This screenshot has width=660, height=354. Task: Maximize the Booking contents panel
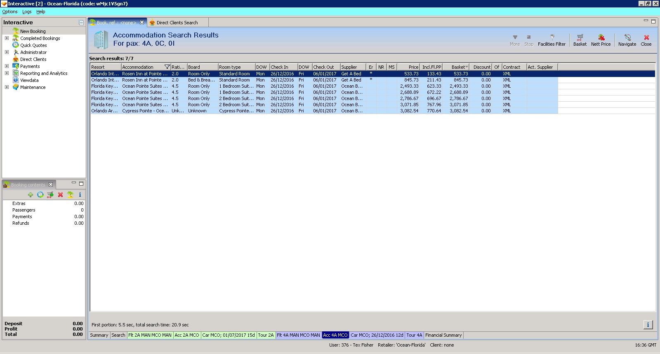point(81,184)
